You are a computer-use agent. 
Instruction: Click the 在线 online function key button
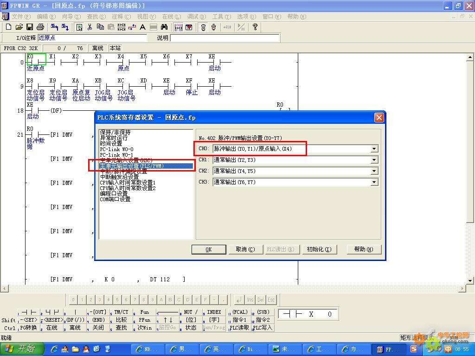coord(52,328)
